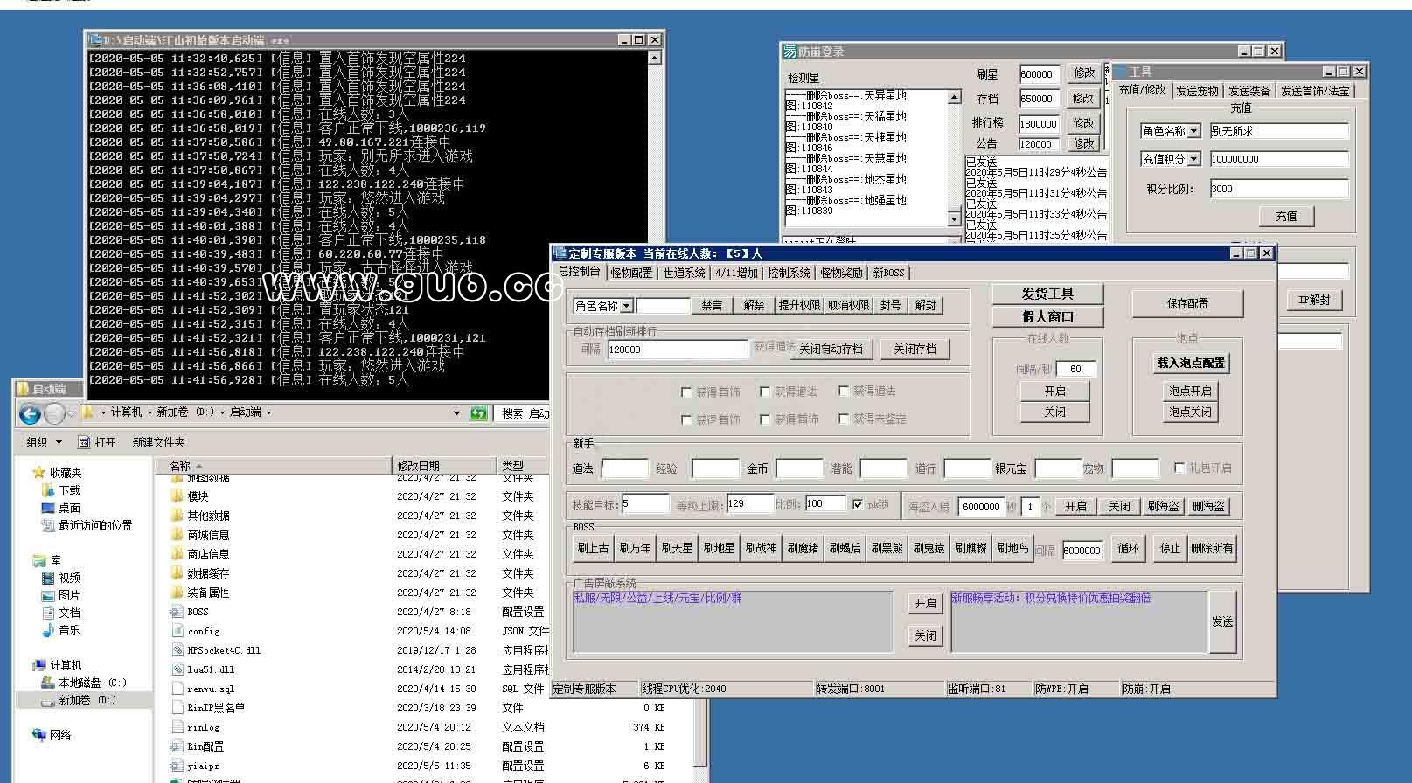
Task: Toggle the 获得未鉴定 checkbox
Action: [x=843, y=419]
